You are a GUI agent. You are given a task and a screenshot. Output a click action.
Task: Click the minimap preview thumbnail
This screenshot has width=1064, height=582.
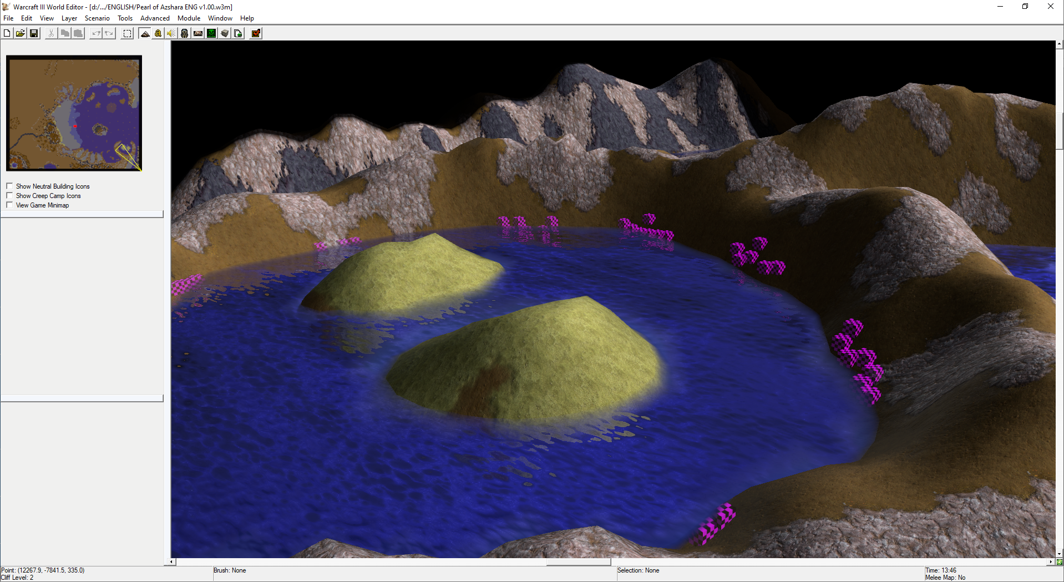tap(74, 113)
